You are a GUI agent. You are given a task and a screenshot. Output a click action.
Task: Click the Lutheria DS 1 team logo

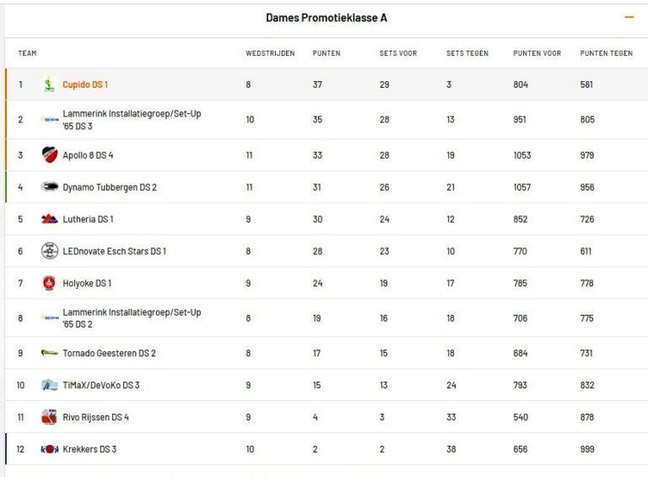(50, 220)
